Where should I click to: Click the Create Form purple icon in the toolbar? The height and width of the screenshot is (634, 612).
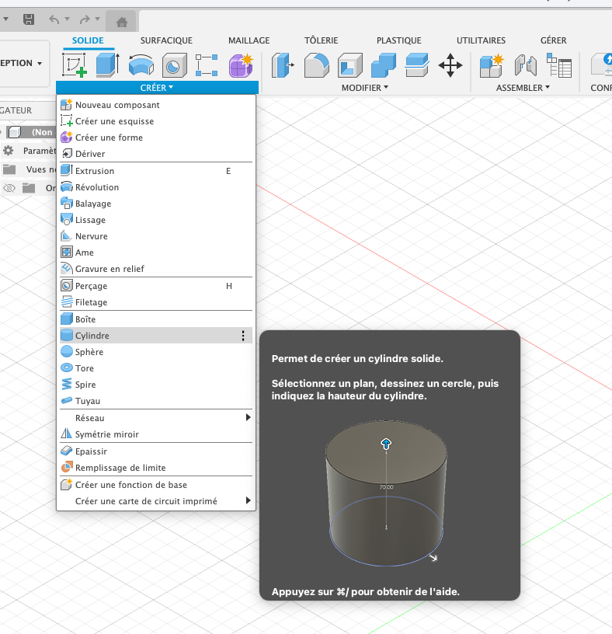[240, 65]
